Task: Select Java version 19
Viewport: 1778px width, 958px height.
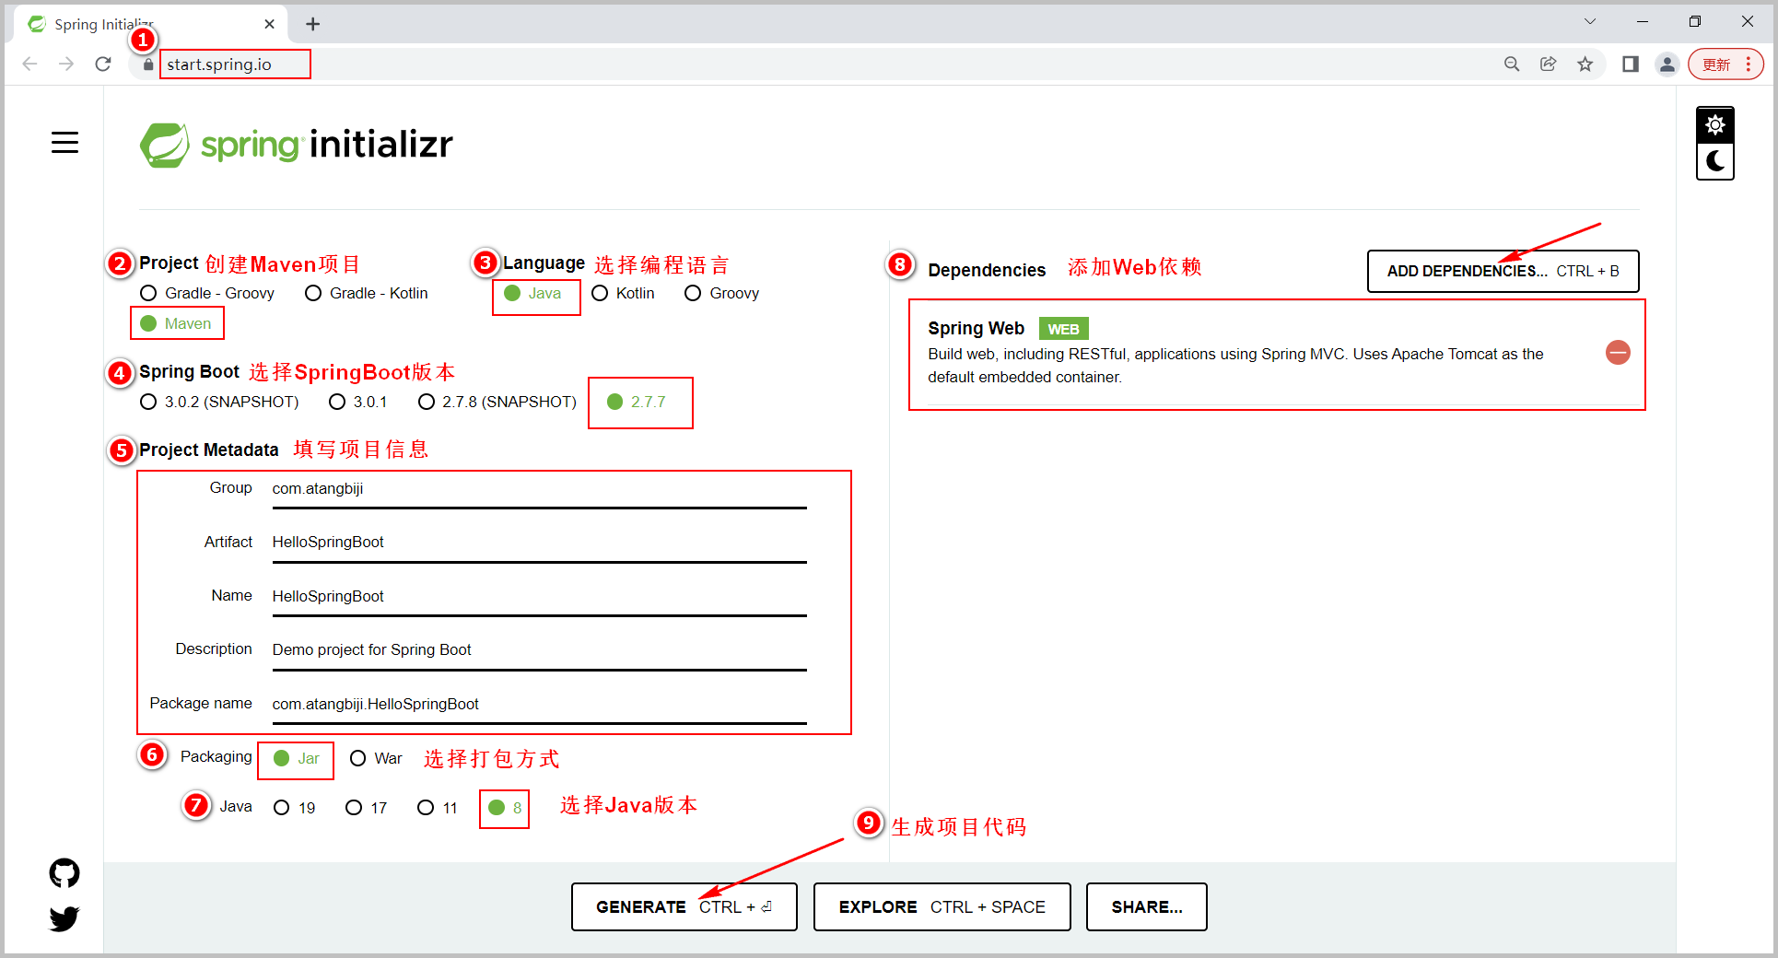Action: pyautogui.click(x=295, y=808)
